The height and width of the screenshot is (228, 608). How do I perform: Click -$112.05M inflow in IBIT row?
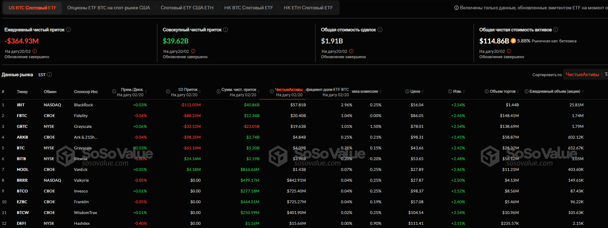coord(190,105)
